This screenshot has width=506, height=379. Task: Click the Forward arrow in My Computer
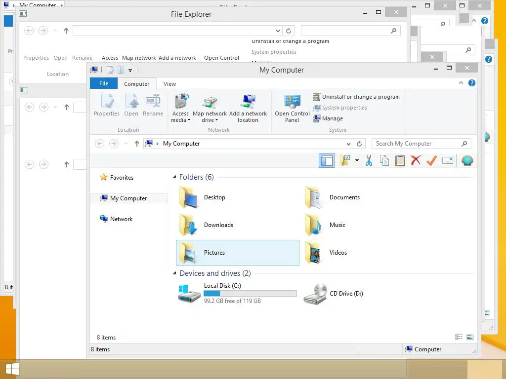114,144
